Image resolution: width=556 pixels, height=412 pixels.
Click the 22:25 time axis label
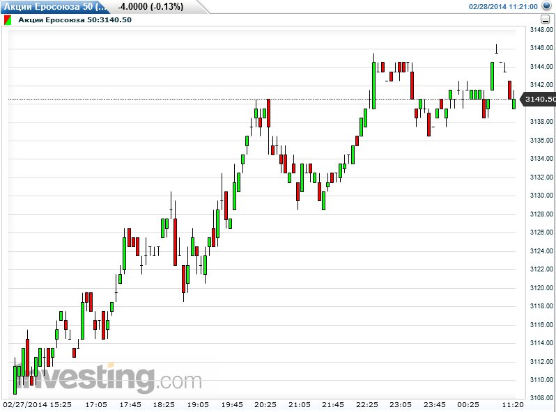point(367,405)
